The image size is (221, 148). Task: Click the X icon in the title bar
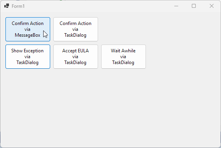point(212,6)
